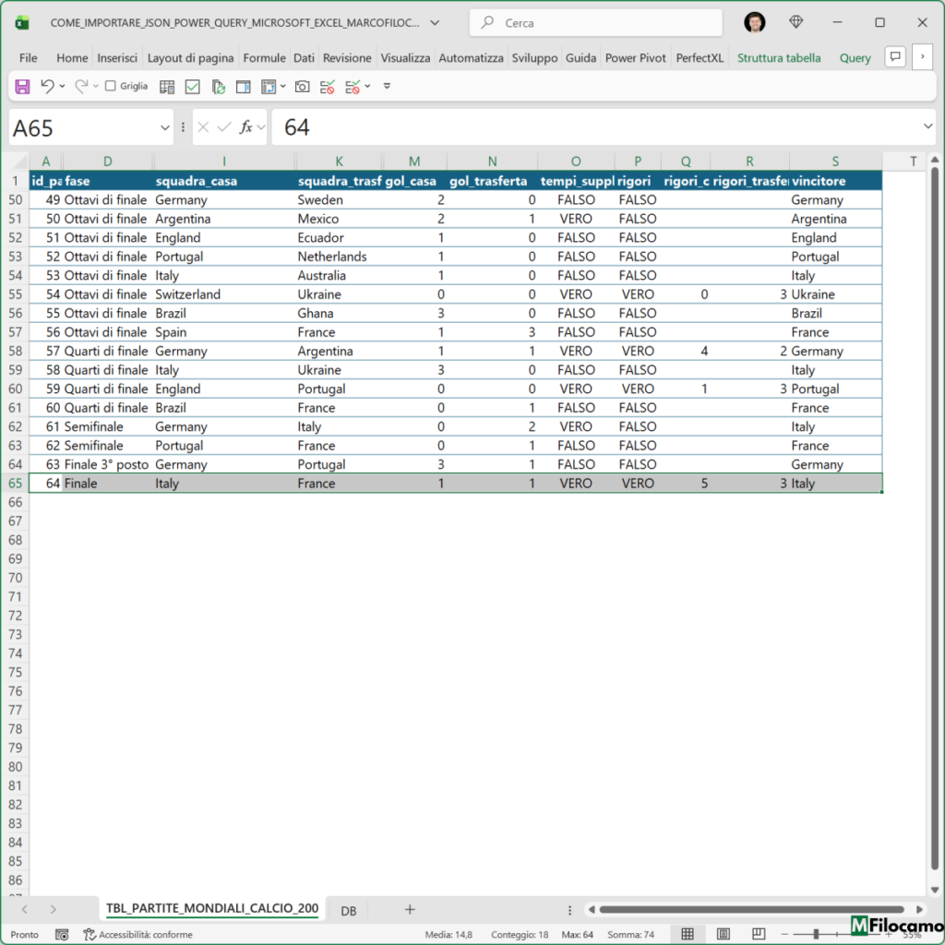Viewport: 945px width, 945px height.
Task: Click the window side-pane toolbar icon
Action: point(243,87)
